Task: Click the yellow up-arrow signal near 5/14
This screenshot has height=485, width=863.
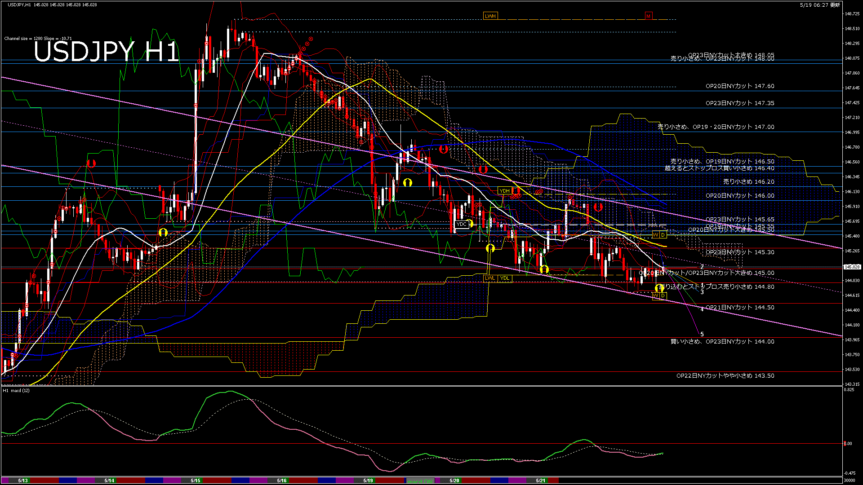Action: point(163,232)
